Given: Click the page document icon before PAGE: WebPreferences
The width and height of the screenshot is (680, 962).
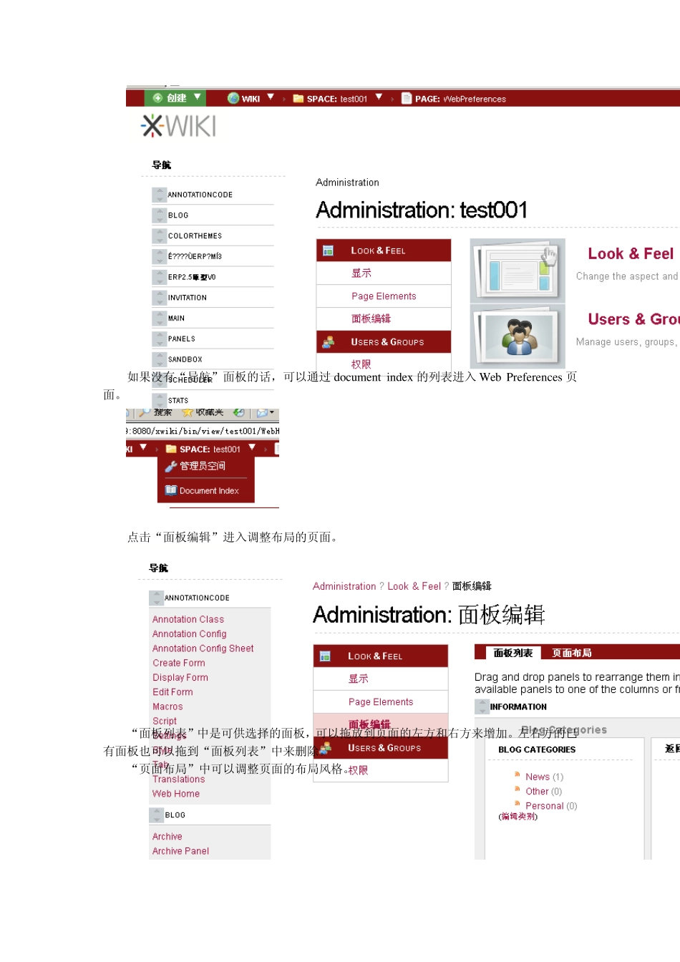Looking at the screenshot, I should pyautogui.click(x=407, y=98).
